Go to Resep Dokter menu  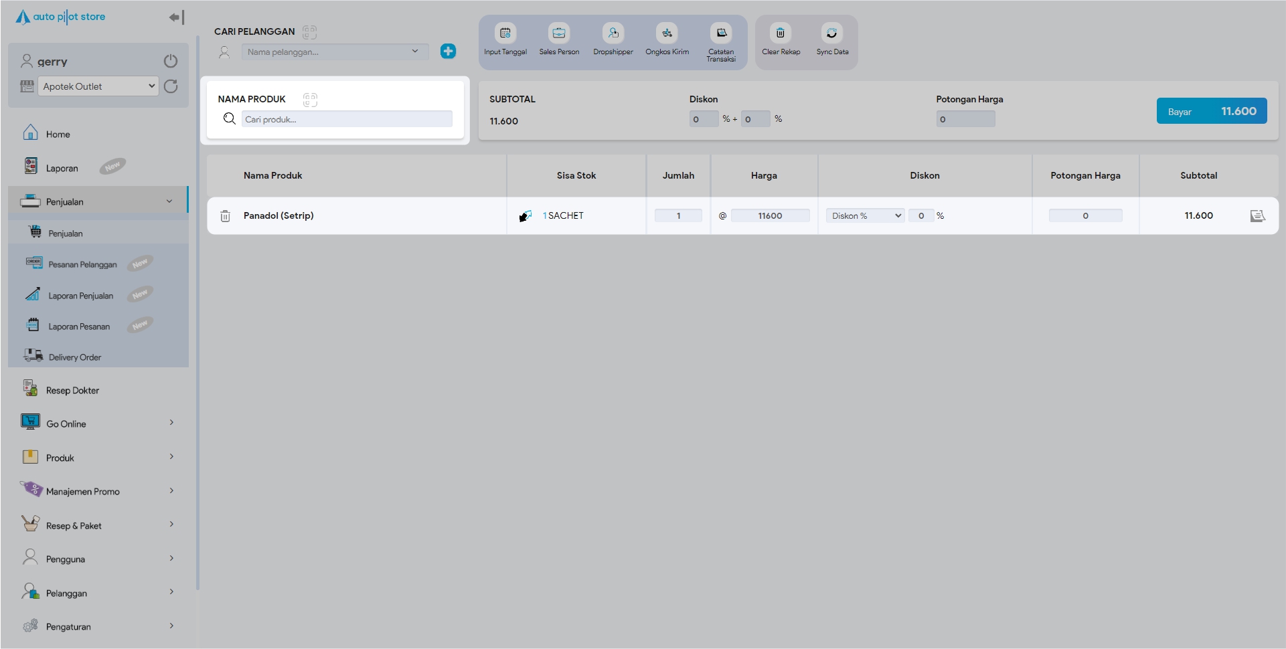click(72, 391)
